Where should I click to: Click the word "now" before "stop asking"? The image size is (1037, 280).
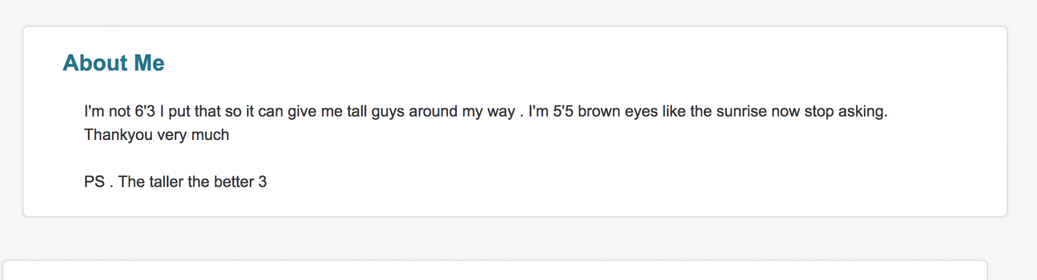coord(786,111)
